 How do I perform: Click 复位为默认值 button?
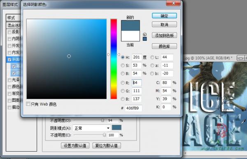107,145
